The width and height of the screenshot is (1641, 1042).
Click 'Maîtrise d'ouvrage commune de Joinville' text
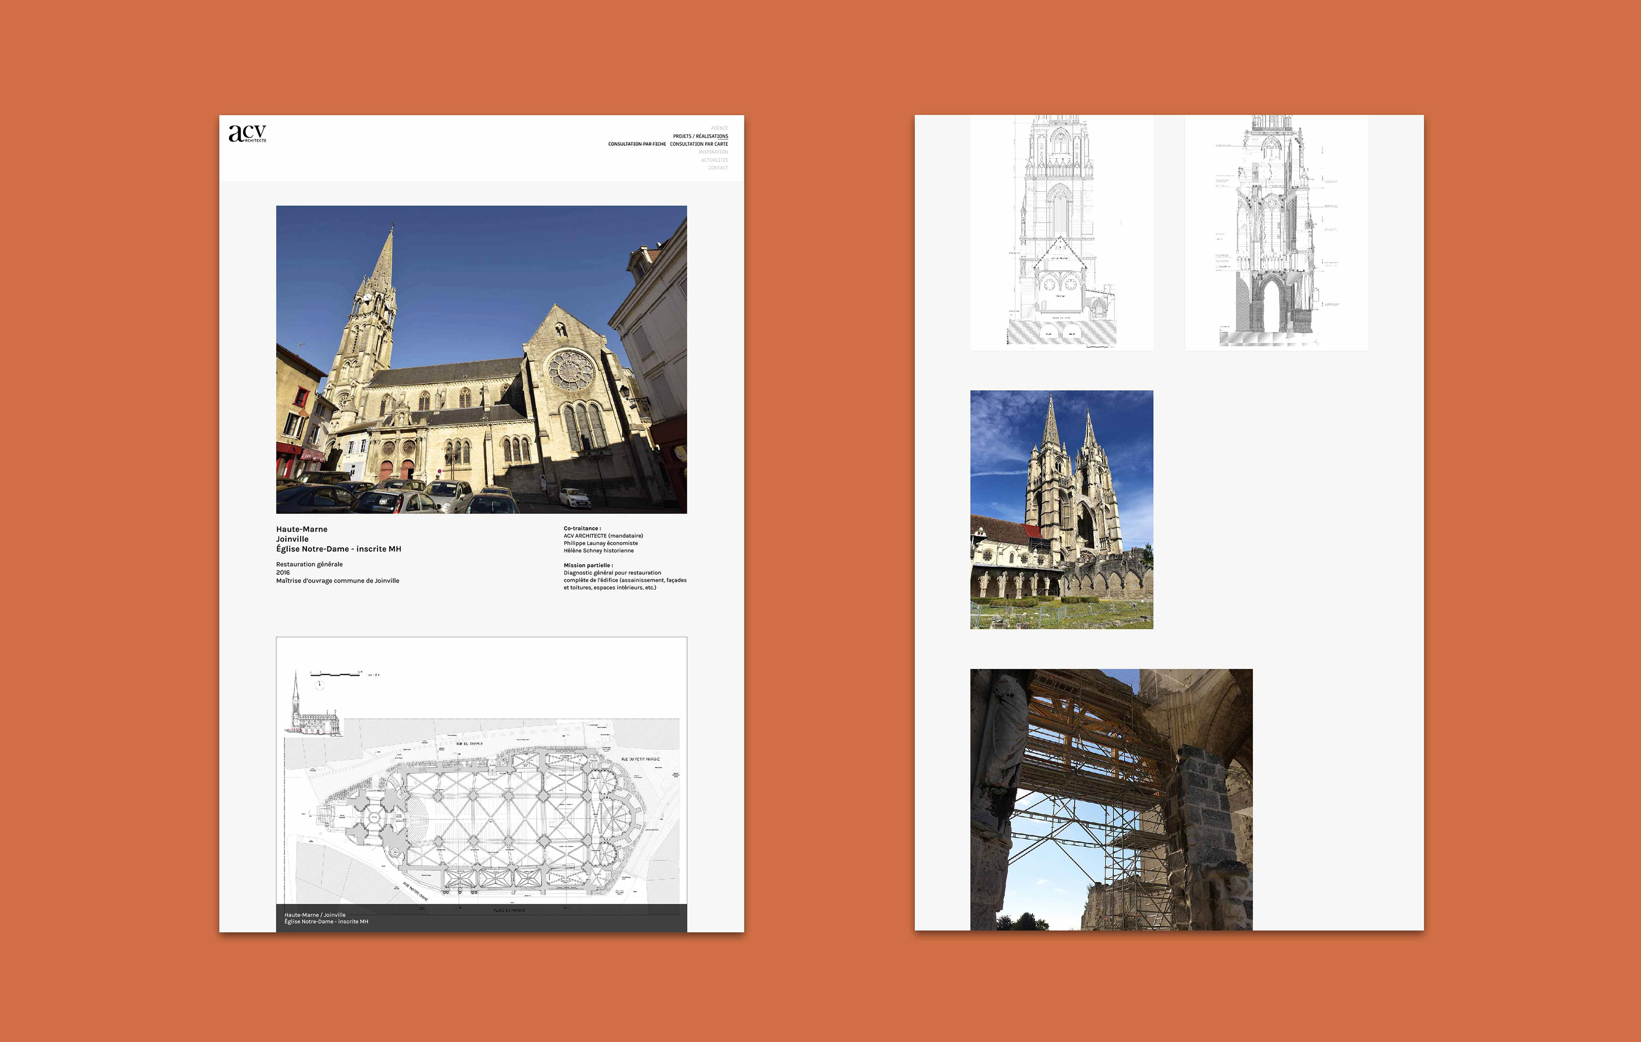[x=337, y=581]
